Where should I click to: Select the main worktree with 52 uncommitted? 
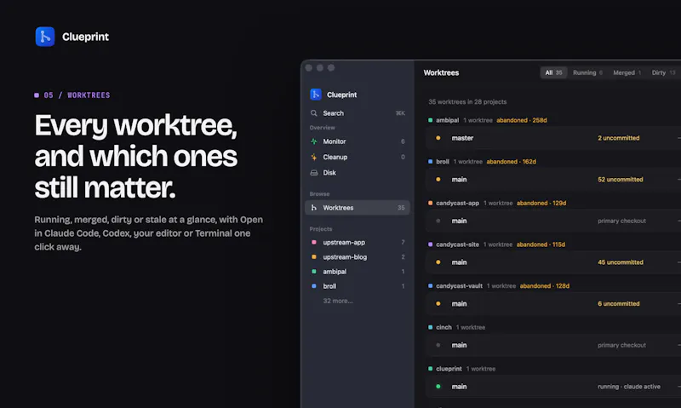coord(553,179)
